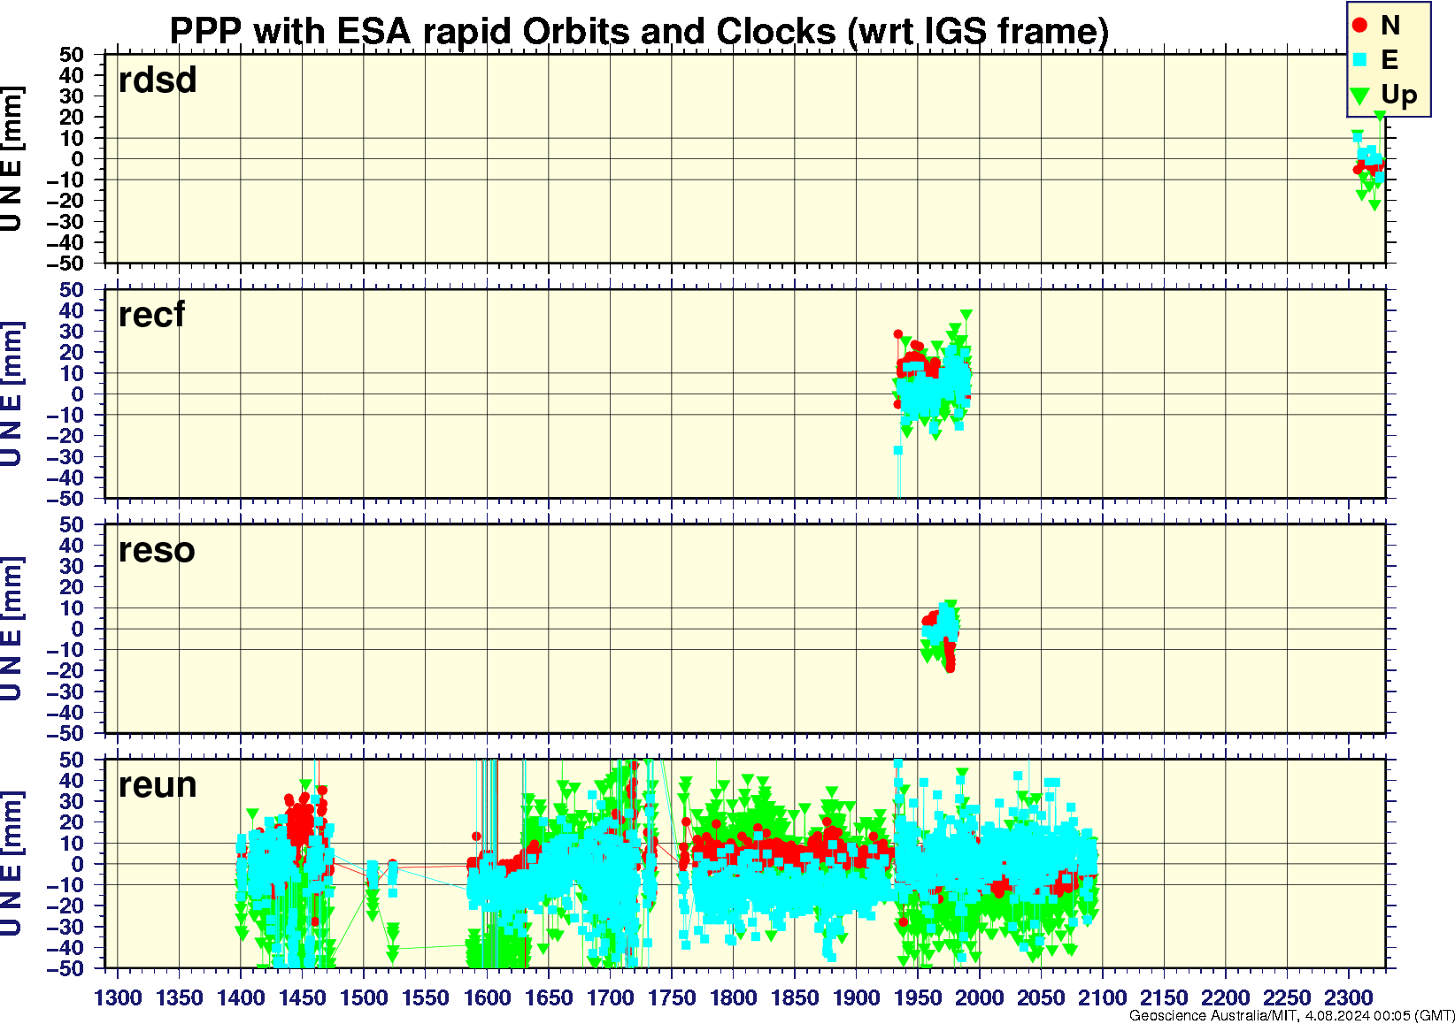1455x1024 pixels.
Task: Click the 'rdsd' station label
Action: tap(158, 80)
